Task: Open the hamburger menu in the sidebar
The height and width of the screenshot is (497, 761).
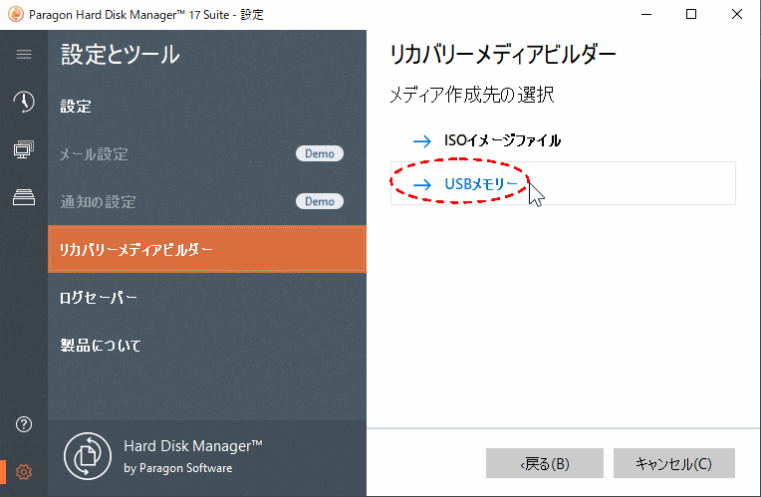Action: pos(24,54)
